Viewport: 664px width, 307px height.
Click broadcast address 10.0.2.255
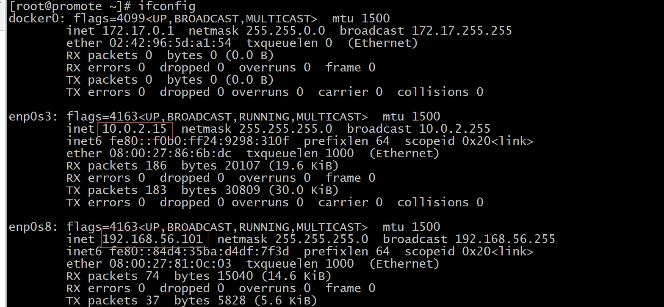click(x=454, y=129)
